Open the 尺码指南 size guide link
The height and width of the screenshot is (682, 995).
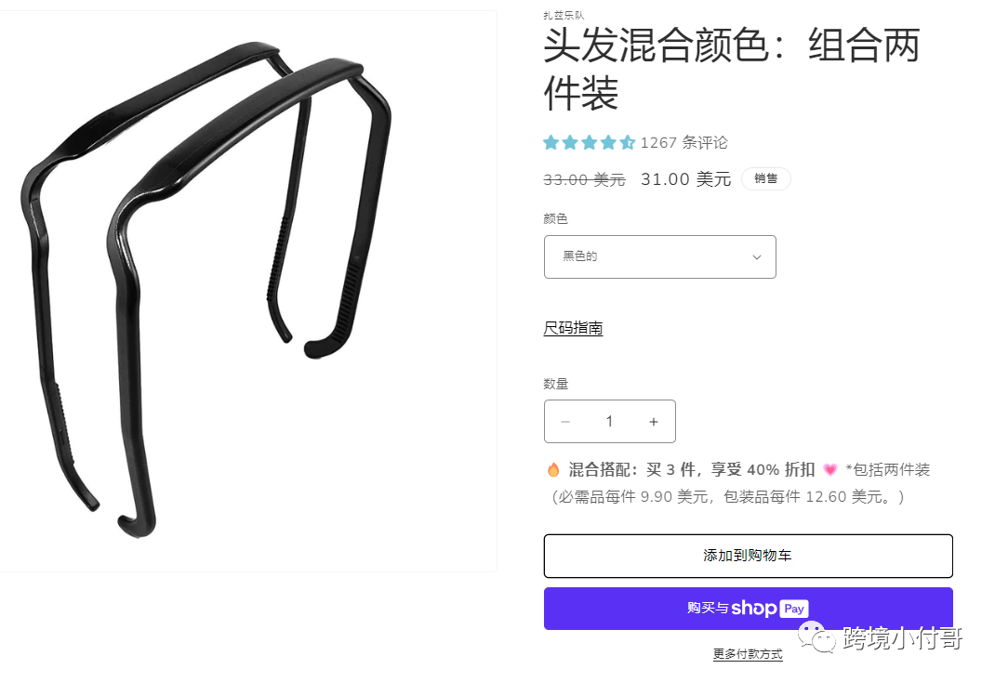tap(573, 328)
